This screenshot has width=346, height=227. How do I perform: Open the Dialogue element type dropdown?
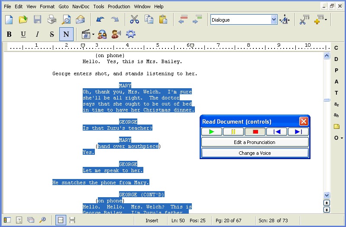pyautogui.click(x=274, y=19)
